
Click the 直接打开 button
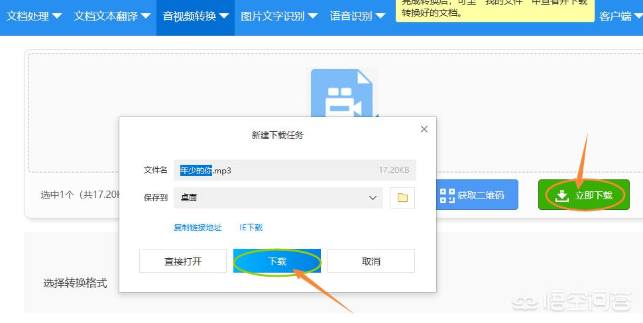click(x=183, y=261)
